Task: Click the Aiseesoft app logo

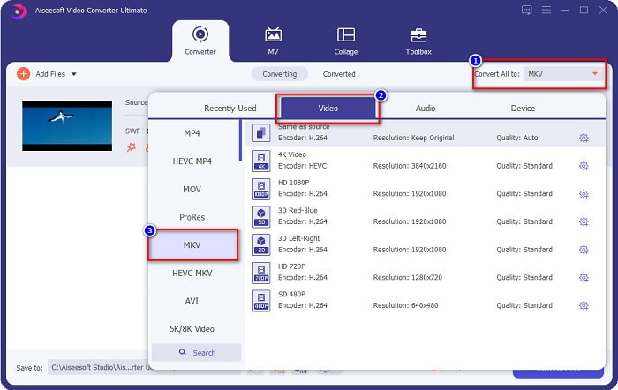Action: point(19,11)
